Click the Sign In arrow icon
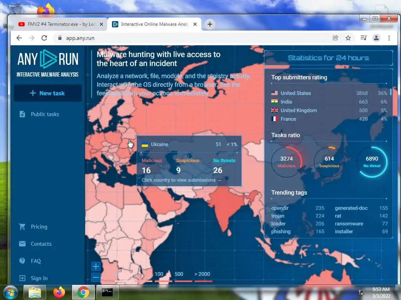This screenshot has height=300, width=401. click(x=22, y=278)
